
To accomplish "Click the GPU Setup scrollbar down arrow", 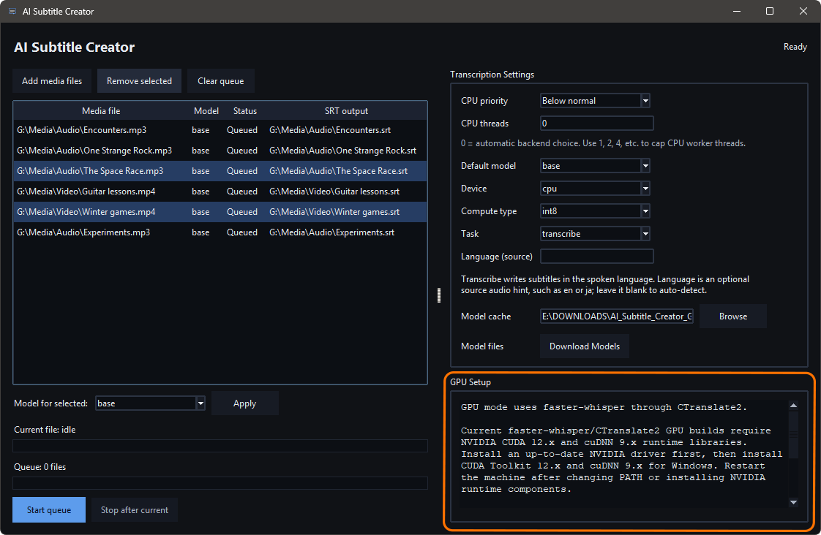I will pos(793,503).
